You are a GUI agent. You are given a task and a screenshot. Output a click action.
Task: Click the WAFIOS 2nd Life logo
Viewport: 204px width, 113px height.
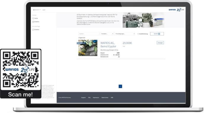click(x=176, y=10)
